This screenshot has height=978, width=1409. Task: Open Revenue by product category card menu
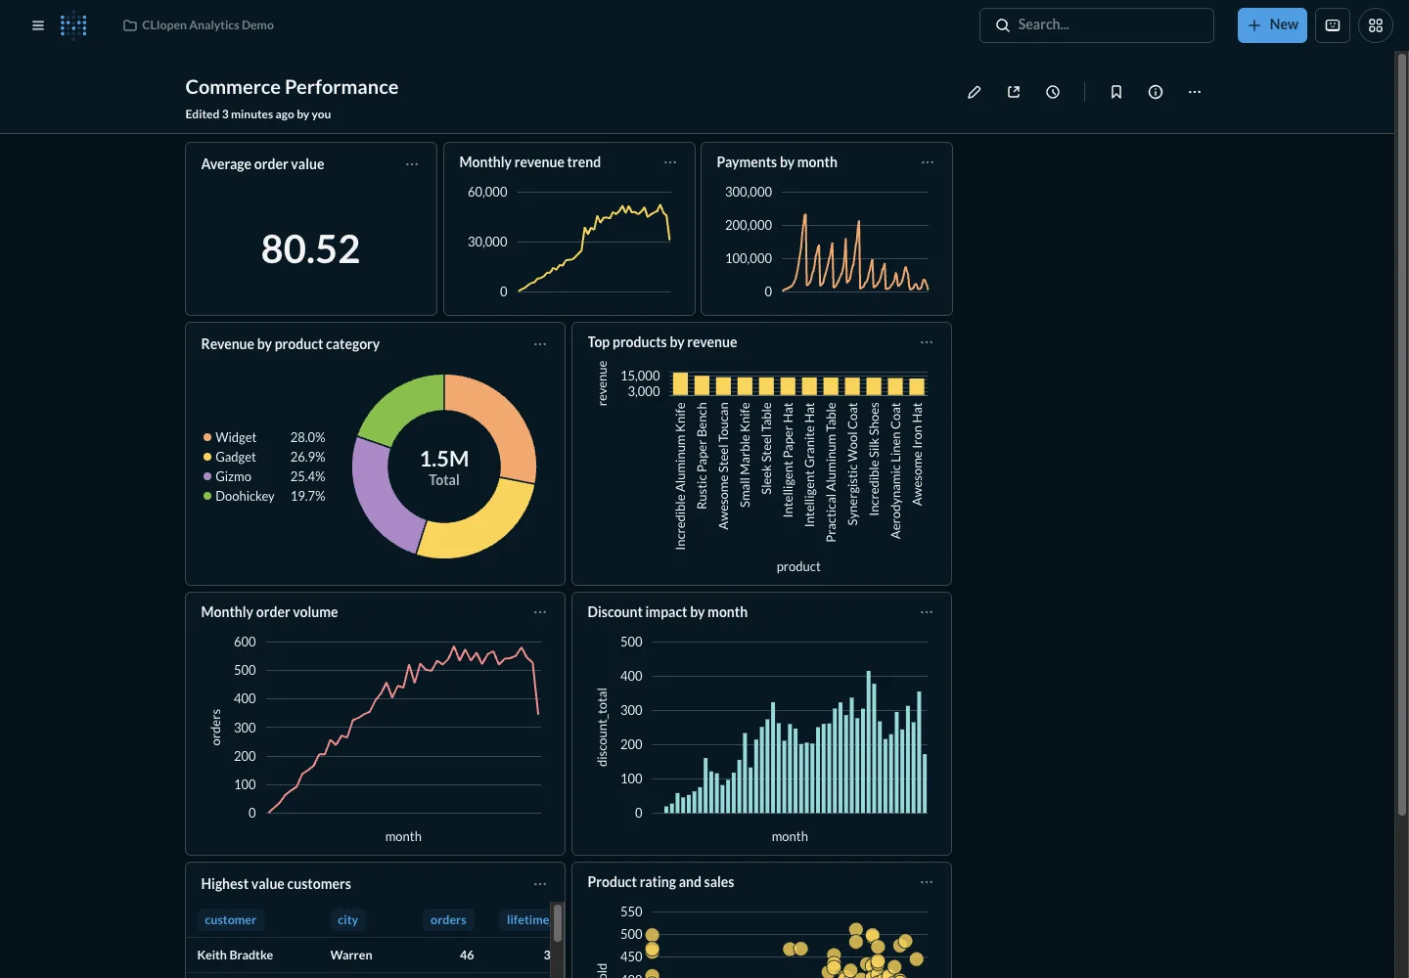coord(540,344)
